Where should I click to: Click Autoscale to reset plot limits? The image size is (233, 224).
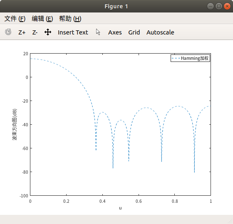pos(160,32)
